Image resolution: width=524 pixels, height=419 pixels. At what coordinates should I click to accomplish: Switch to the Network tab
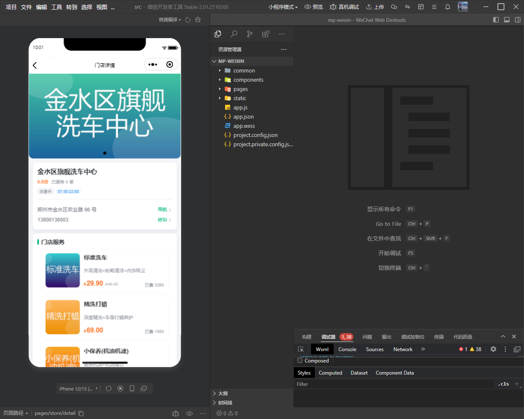tap(403, 349)
